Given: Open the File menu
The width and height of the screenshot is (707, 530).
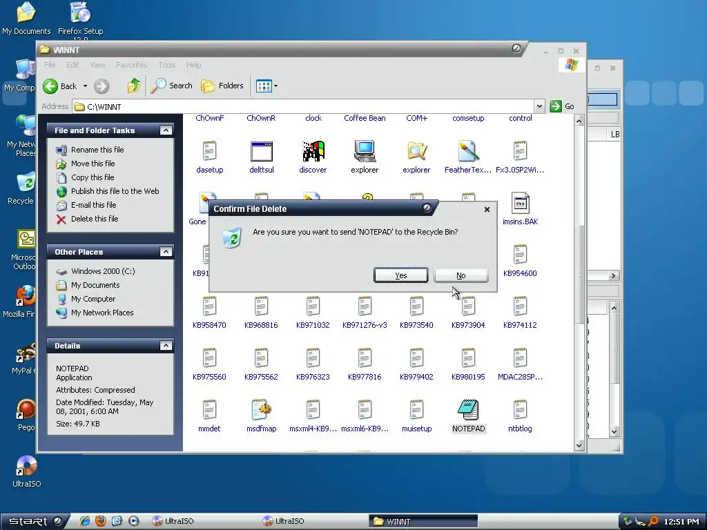Looking at the screenshot, I should click(x=50, y=65).
